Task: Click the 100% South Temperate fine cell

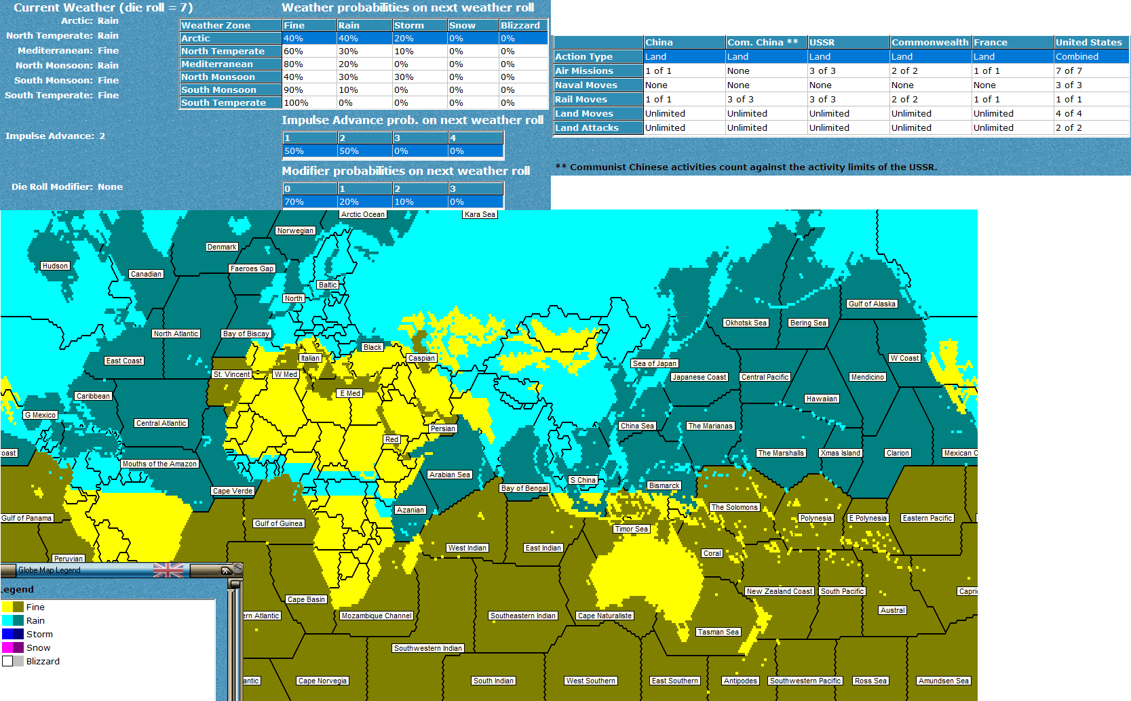Action: tap(310, 103)
